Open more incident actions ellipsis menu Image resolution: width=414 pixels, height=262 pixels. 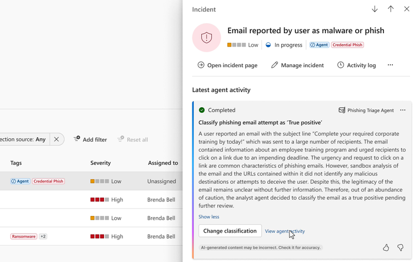click(x=390, y=65)
